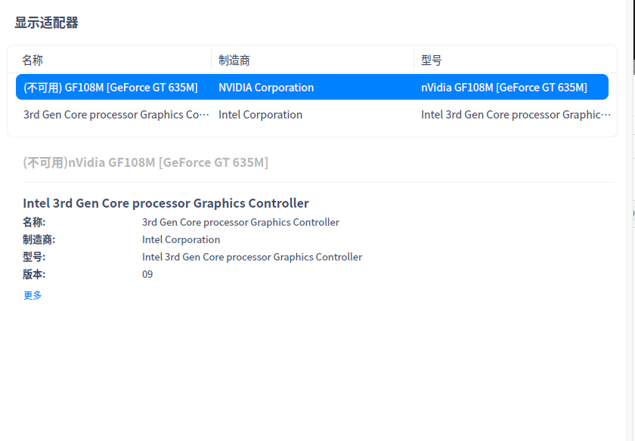Click the 名称 value in the details section
Viewport: 635px width, 441px height.
click(x=240, y=222)
